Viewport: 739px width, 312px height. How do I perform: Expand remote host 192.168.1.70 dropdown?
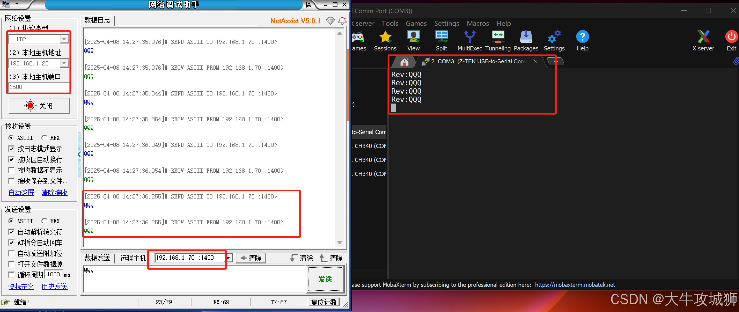pyautogui.click(x=228, y=258)
